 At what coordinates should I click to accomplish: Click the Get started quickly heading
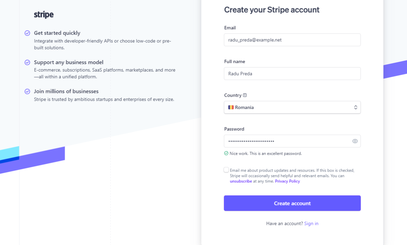[x=57, y=33]
